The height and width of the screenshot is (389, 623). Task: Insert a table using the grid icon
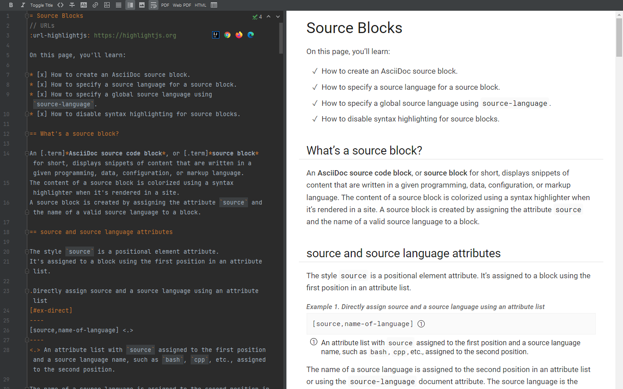point(215,5)
